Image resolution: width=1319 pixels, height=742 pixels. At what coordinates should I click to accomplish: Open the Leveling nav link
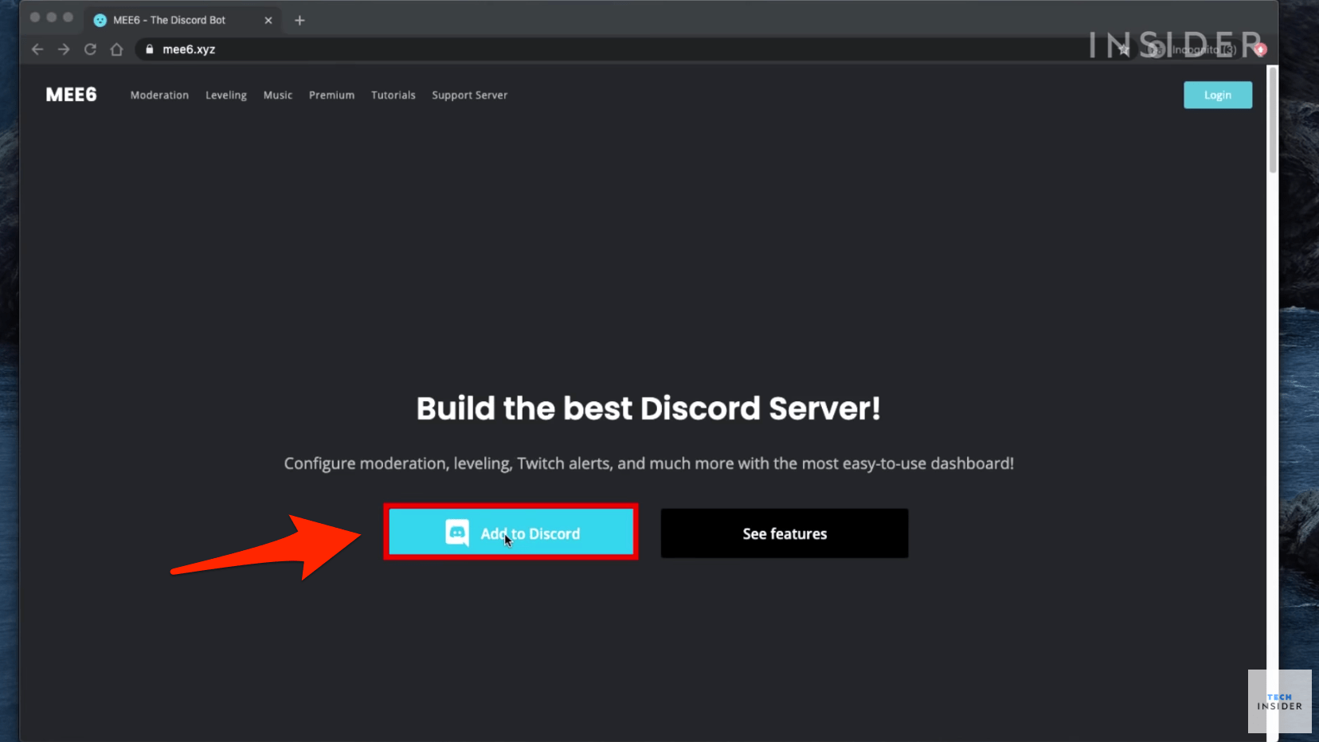(226, 96)
